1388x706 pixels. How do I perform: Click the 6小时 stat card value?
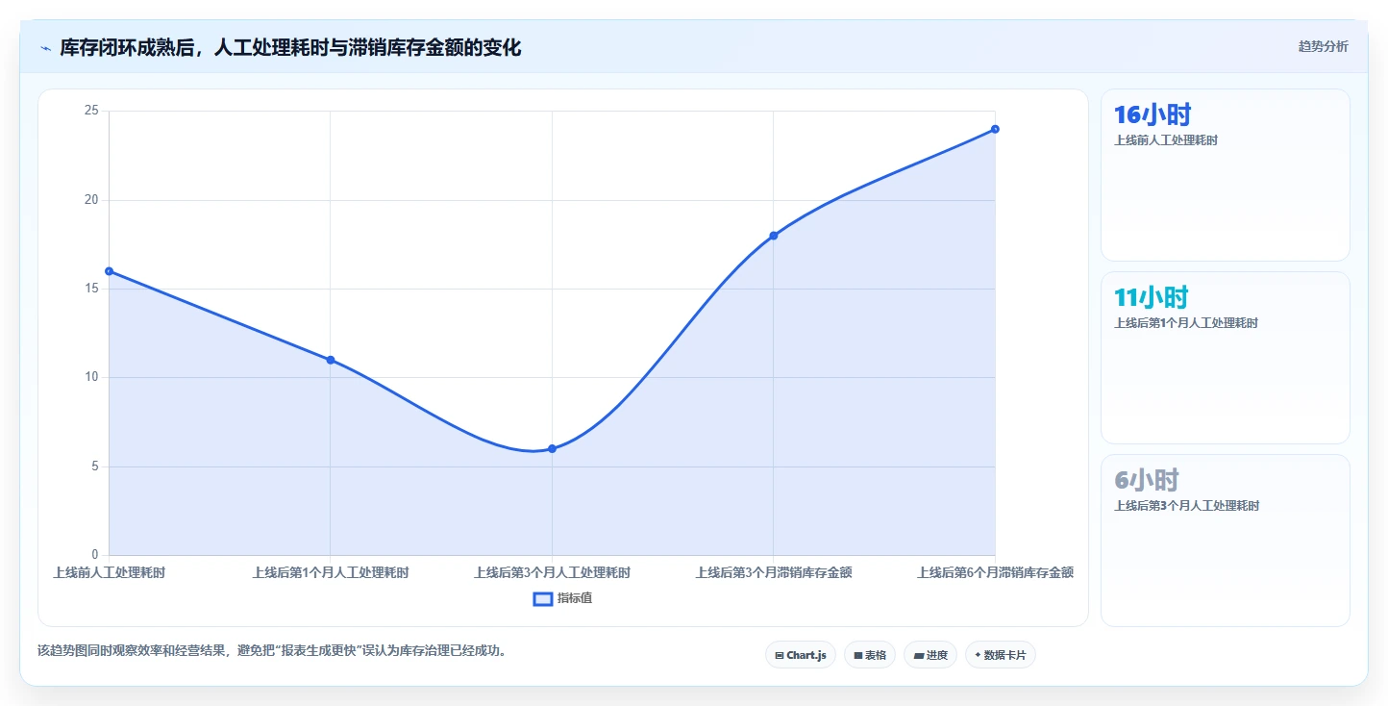(1147, 481)
